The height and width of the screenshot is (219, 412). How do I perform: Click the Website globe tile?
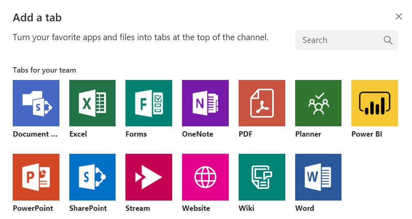pyautogui.click(x=205, y=177)
